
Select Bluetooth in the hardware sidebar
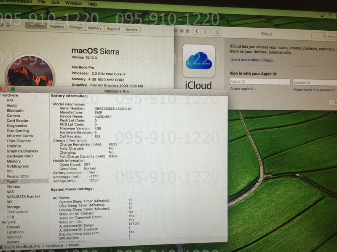click(x=15, y=110)
